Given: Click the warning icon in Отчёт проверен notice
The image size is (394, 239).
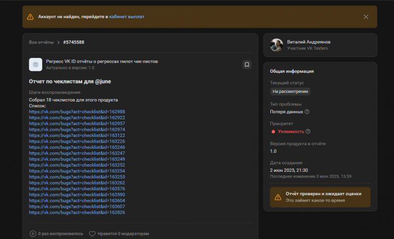Looking at the screenshot, I should click(x=278, y=197).
